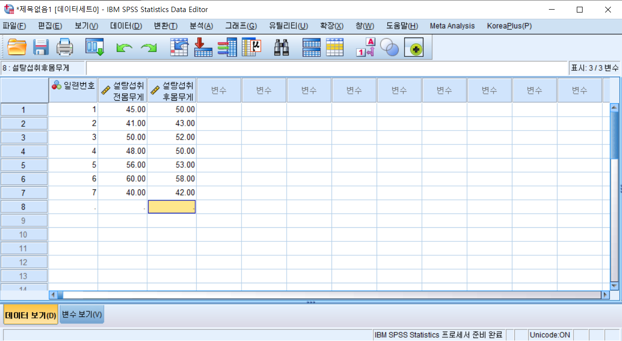
Task: Select row header 8
Action: click(x=24, y=207)
